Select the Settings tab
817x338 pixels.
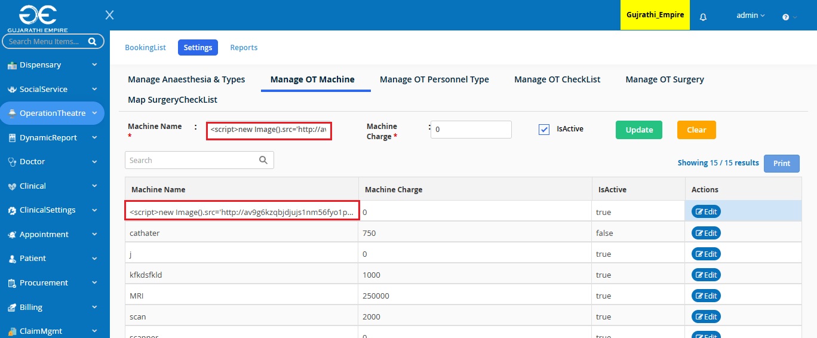198,48
